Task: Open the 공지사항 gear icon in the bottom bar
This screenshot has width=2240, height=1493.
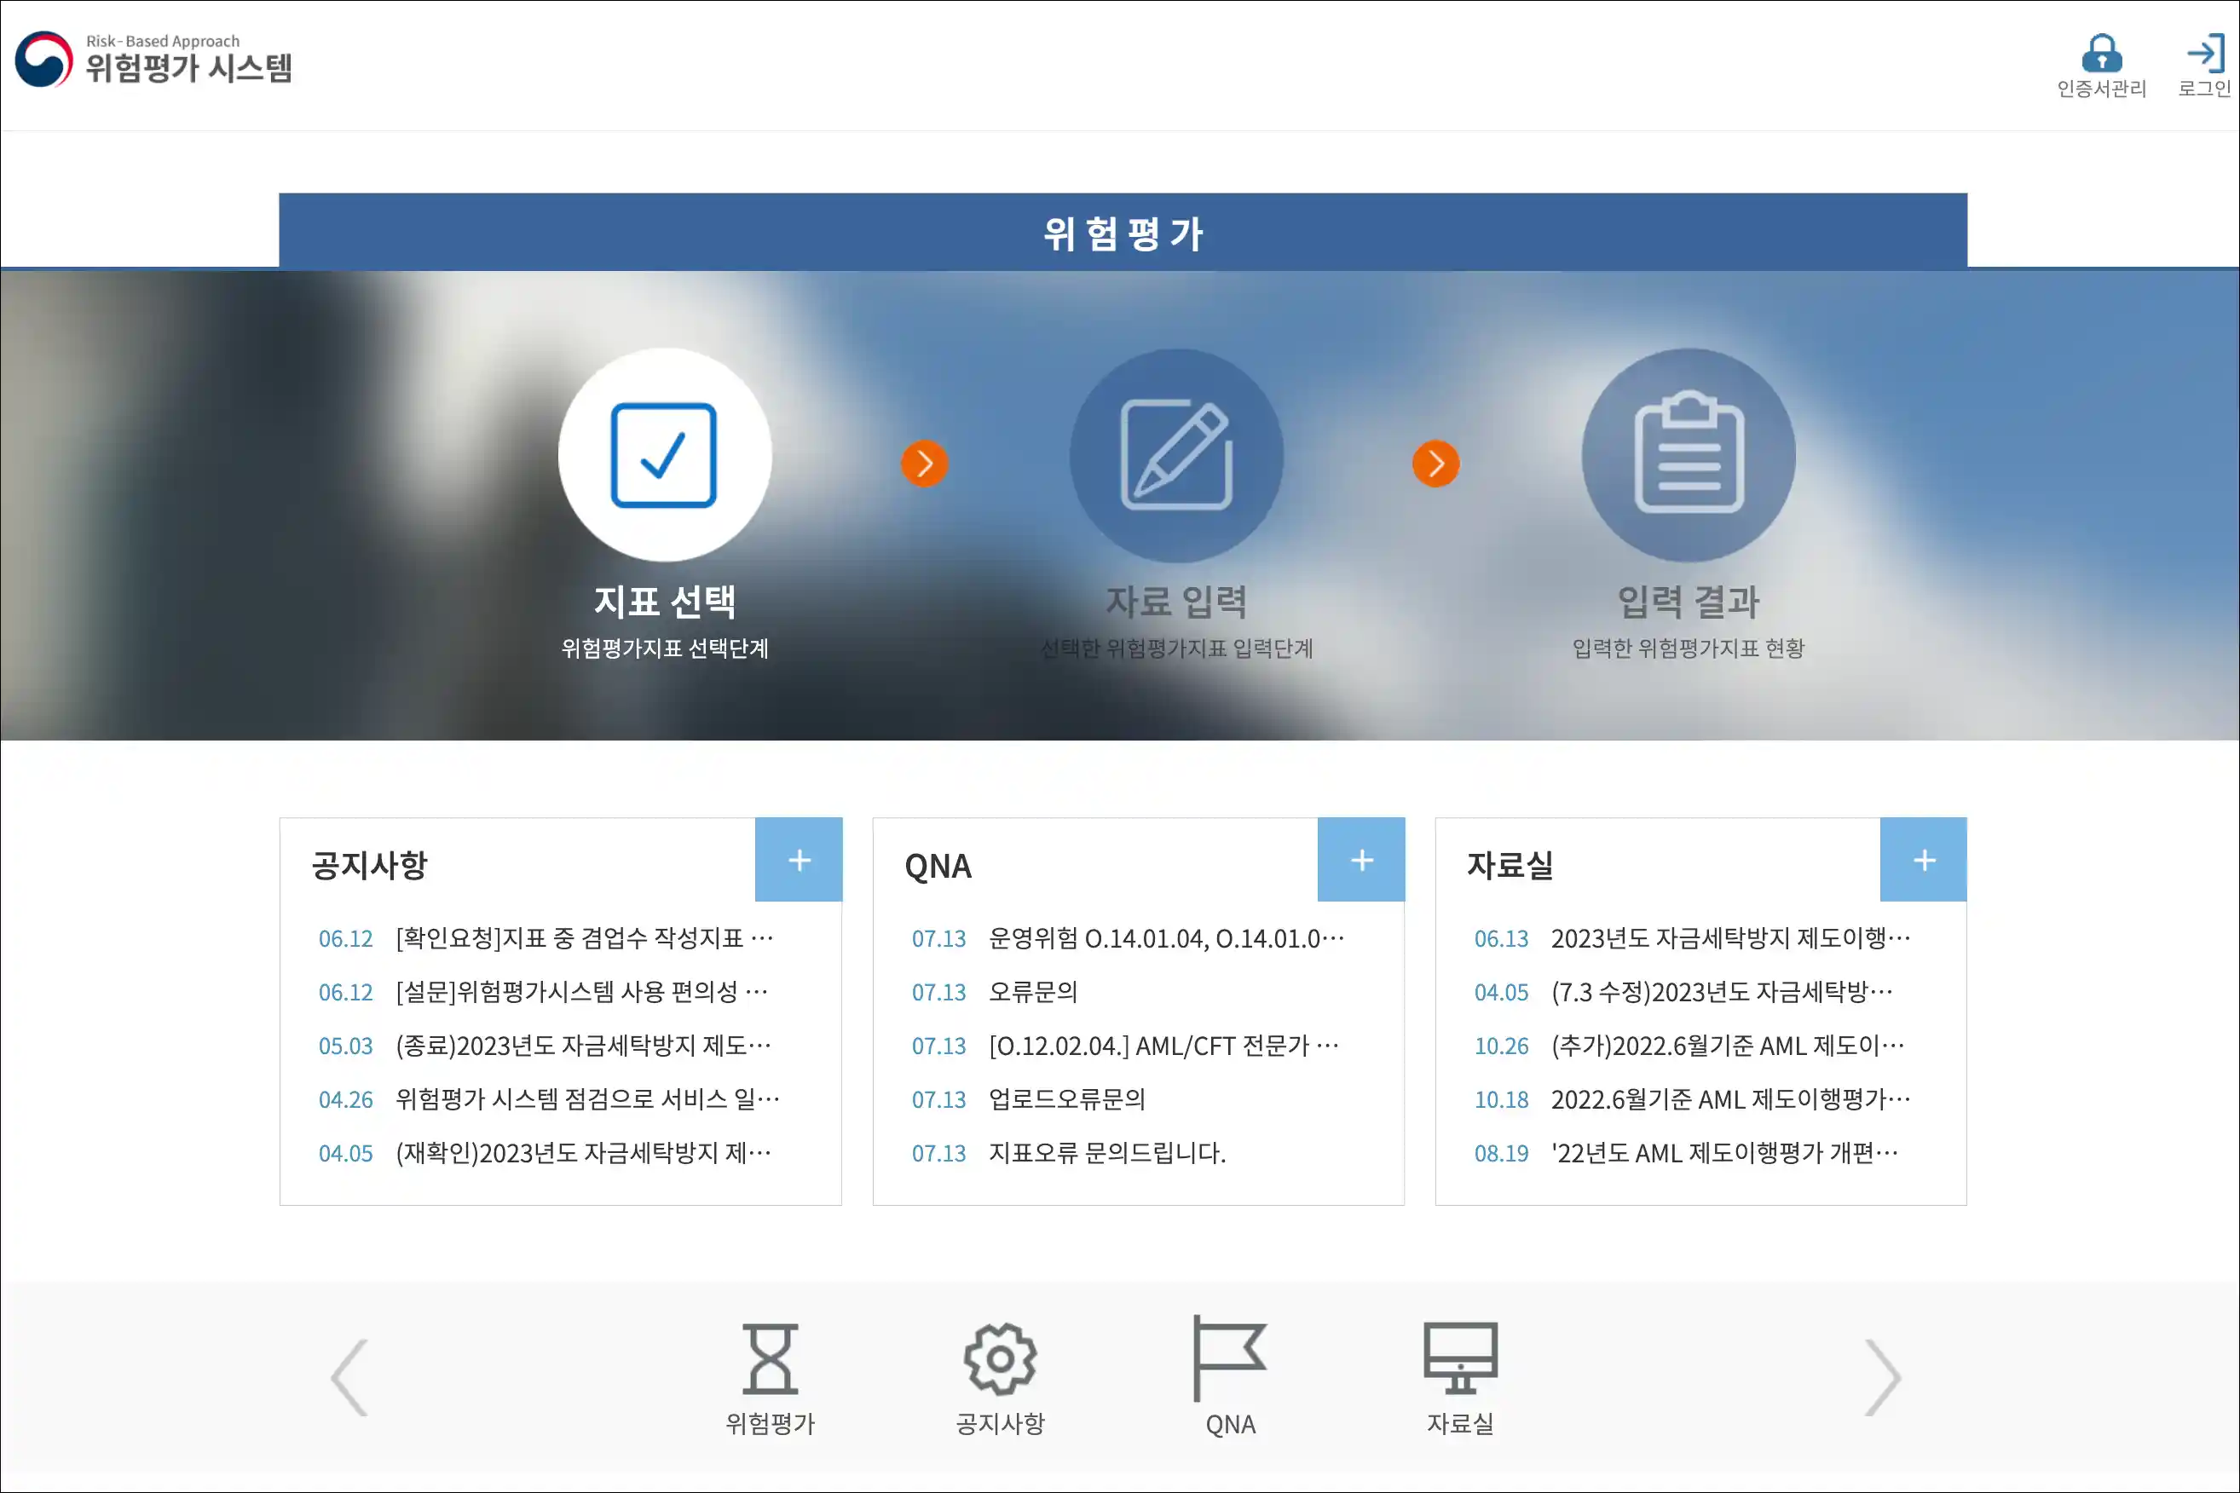Action: (x=1000, y=1358)
